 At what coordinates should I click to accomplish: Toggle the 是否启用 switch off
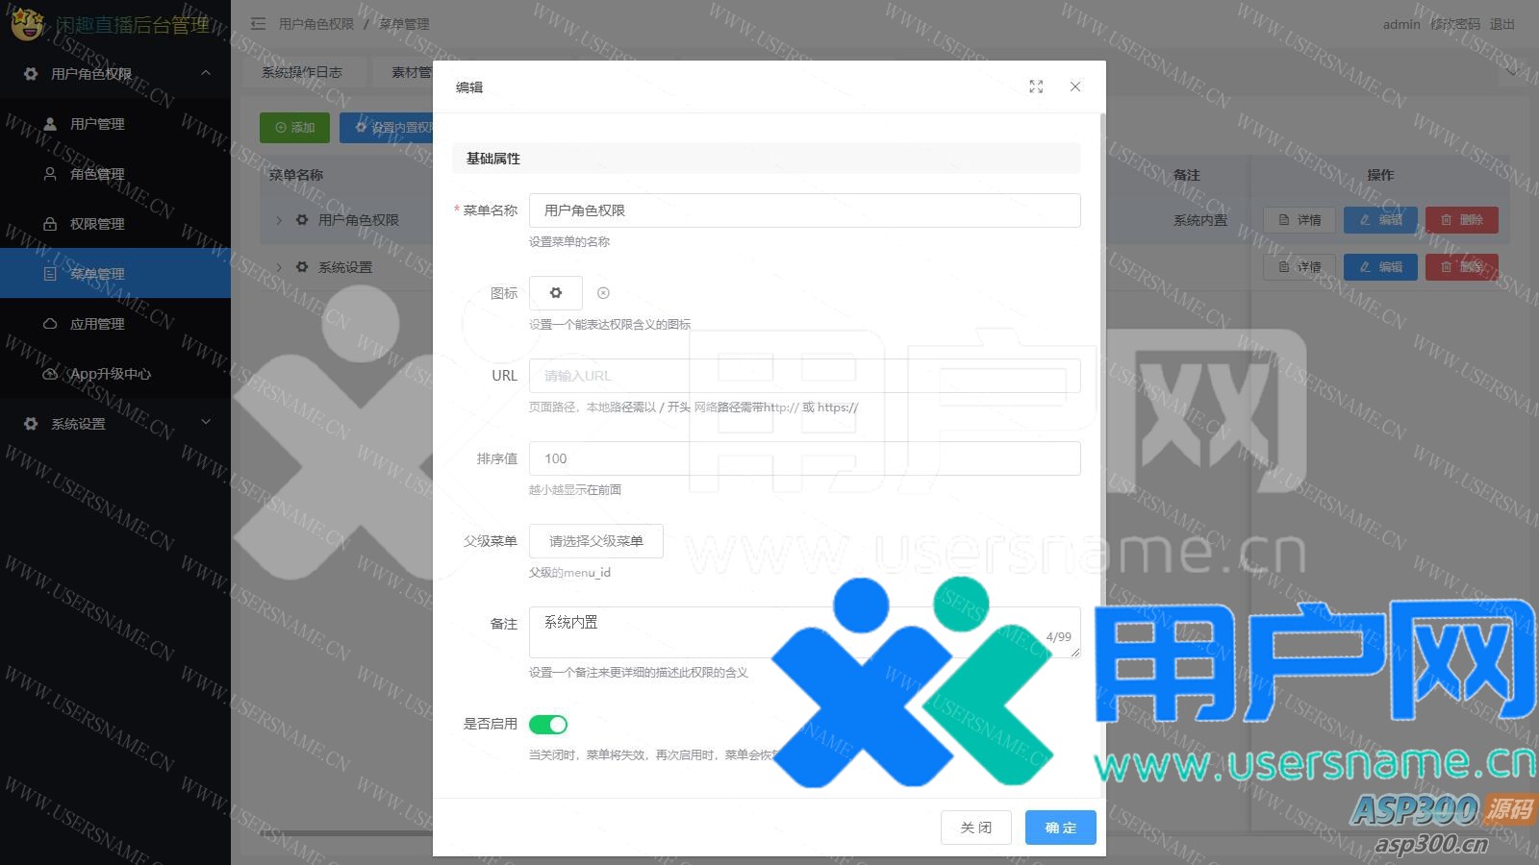548,724
